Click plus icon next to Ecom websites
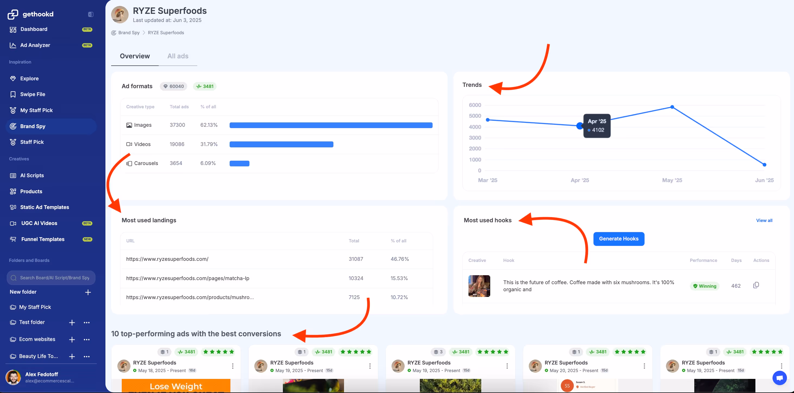The image size is (794, 393). [72, 340]
